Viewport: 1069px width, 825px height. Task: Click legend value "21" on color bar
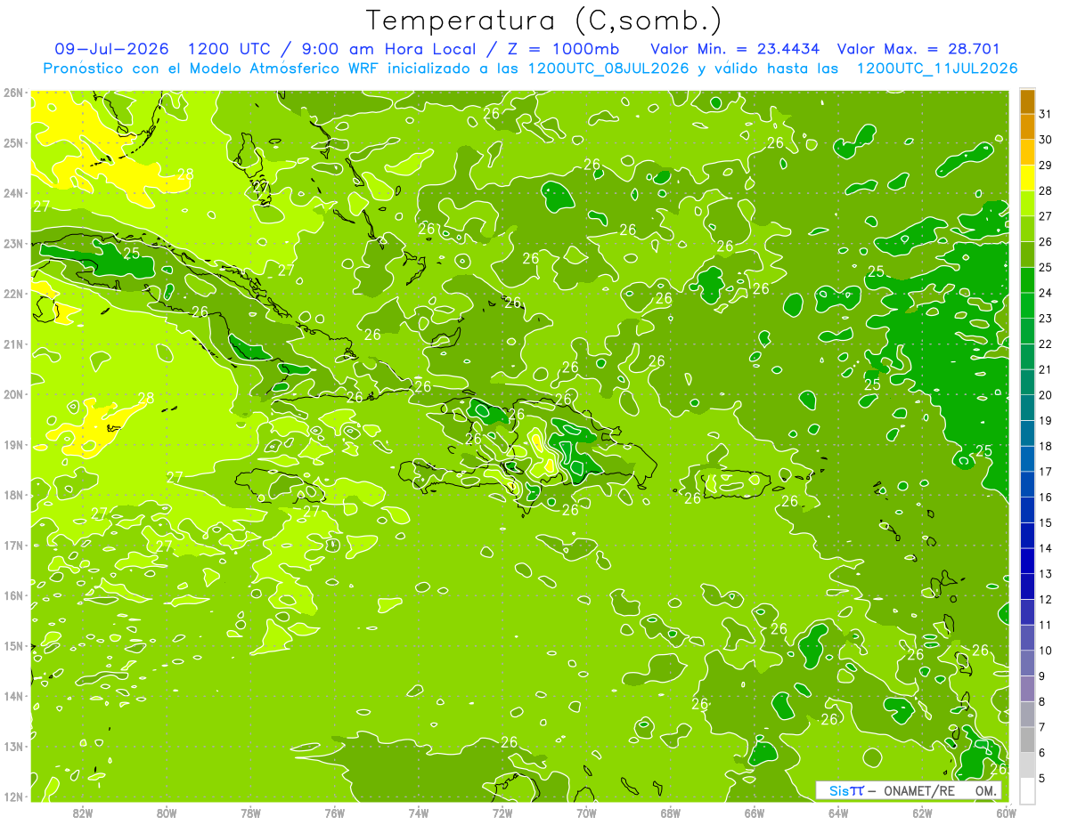pos(1045,369)
